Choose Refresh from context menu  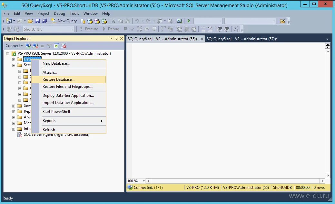68,130
